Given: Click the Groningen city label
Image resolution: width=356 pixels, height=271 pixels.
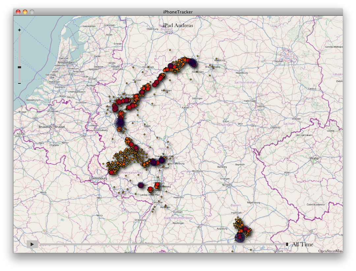Looking at the screenshot, I should 109,25.
